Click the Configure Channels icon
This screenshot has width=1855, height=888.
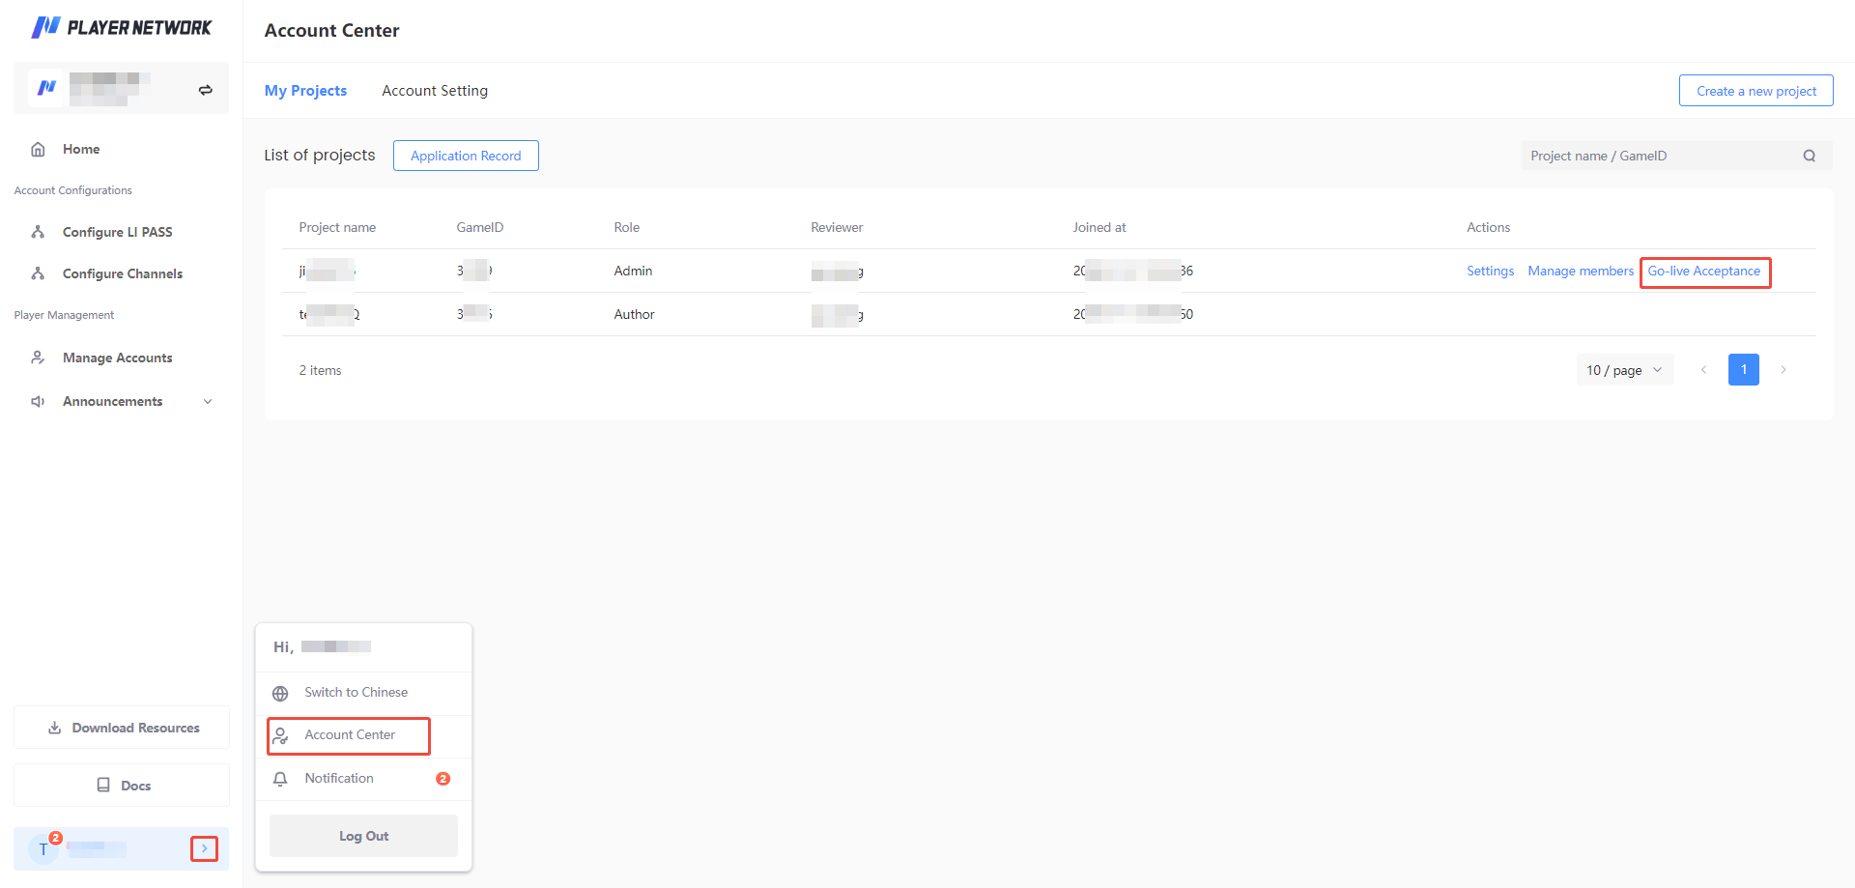coord(39,273)
